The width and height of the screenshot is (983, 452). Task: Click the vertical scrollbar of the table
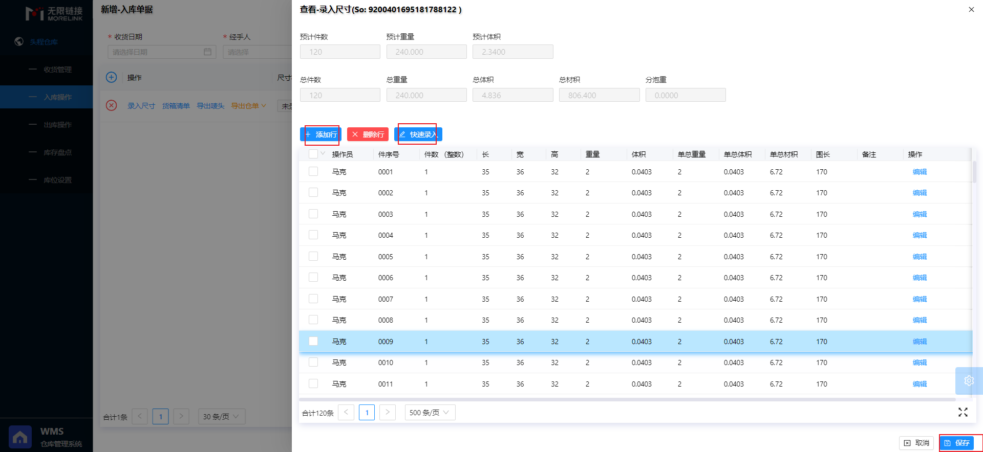click(974, 172)
